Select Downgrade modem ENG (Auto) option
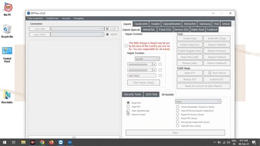 178,122
